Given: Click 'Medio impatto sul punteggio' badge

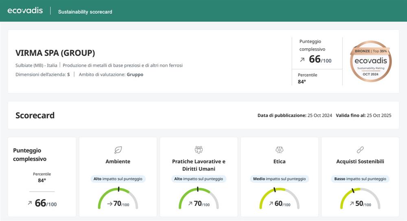Looking at the screenshot, I should tap(279, 179).
